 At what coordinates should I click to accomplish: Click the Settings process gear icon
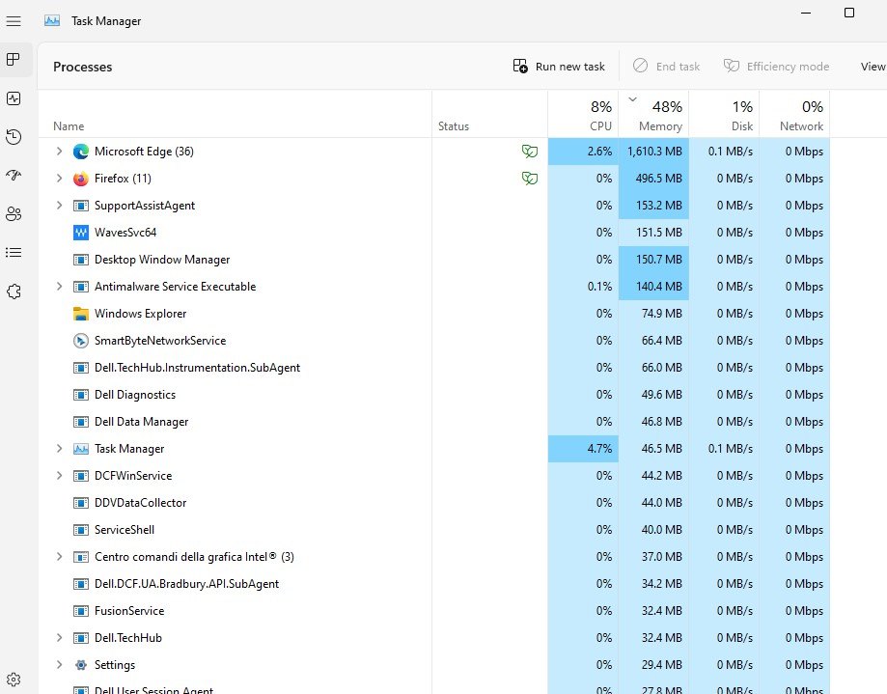point(81,665)
